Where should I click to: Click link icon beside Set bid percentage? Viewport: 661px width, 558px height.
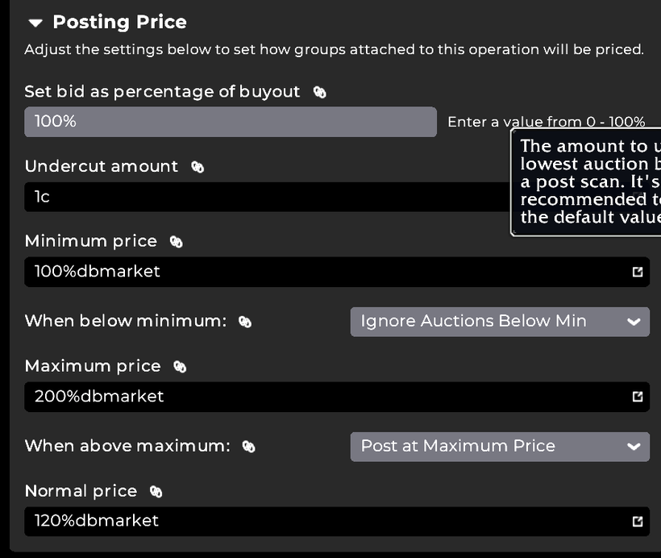coord(320,92)
